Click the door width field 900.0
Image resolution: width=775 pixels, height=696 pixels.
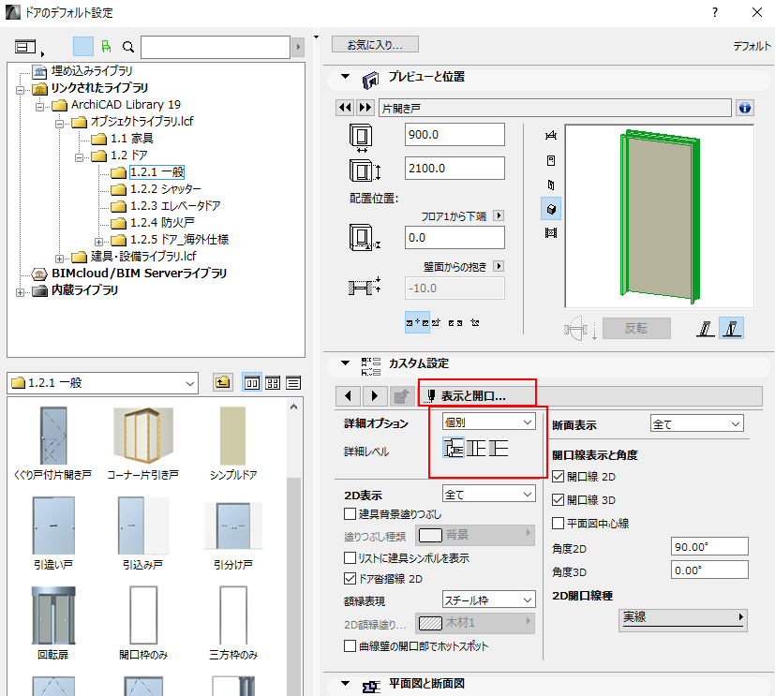coord(455,134)
